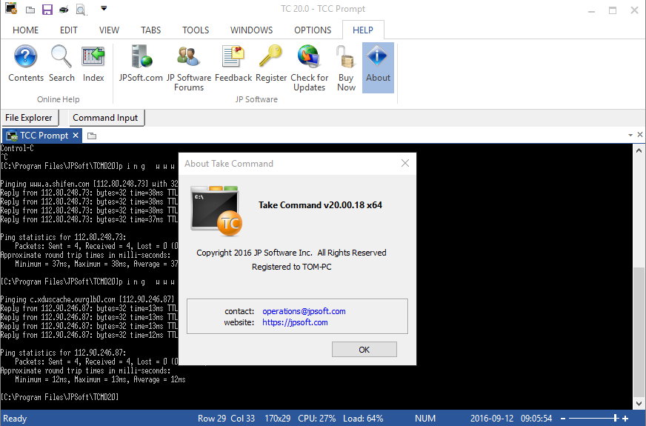
Task: Close the About Take Command dialog
Action: point(405,163)
